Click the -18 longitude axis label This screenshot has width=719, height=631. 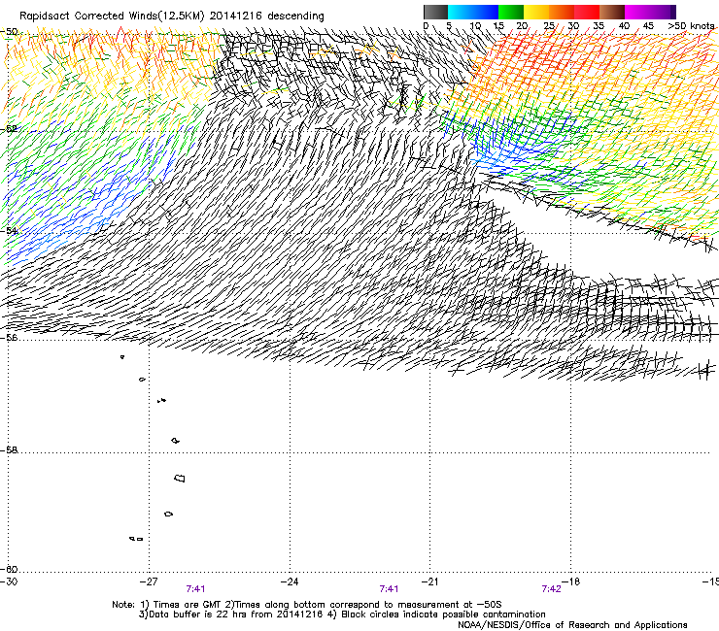[x=571, y=581]
